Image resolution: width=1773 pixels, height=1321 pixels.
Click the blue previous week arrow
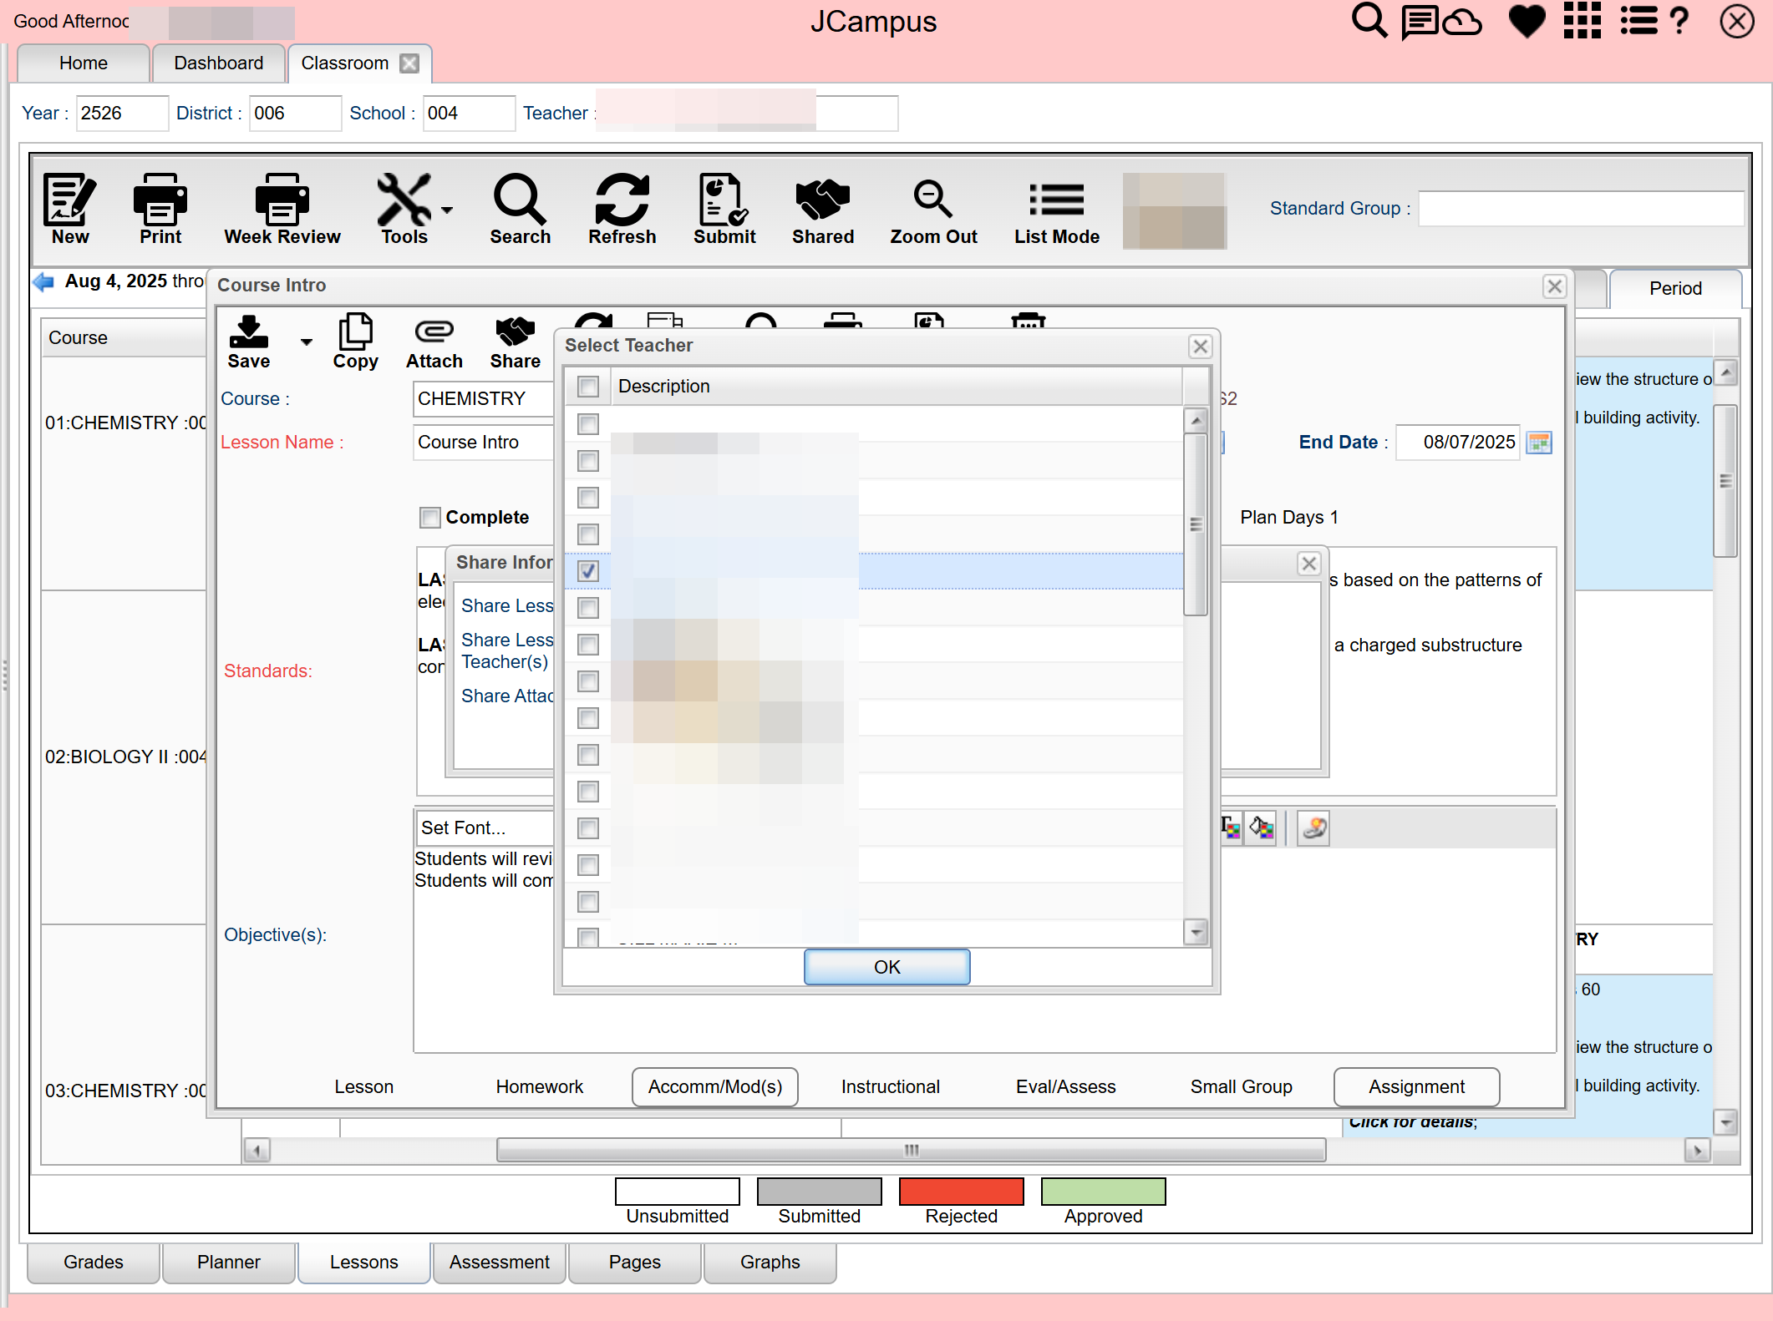[43, 281]
